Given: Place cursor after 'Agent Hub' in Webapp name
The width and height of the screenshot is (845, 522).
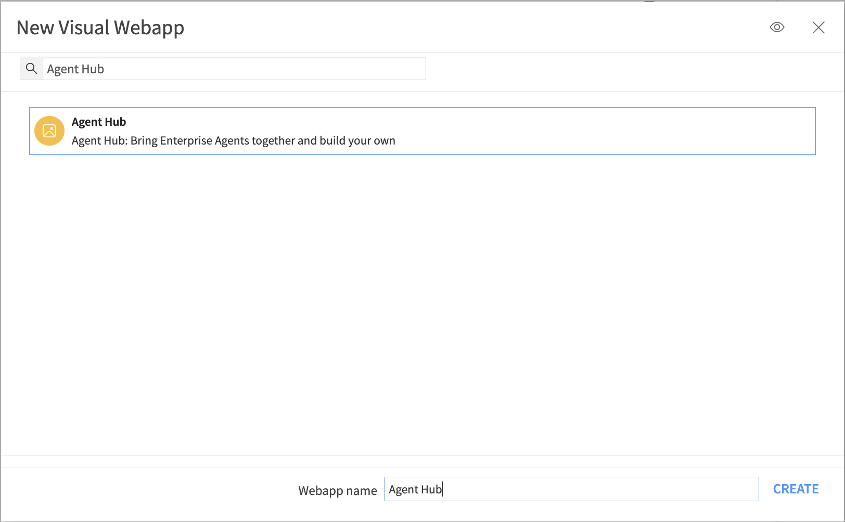Looking at the screenshot, I should pyautogui.click(x=444, y=489).
